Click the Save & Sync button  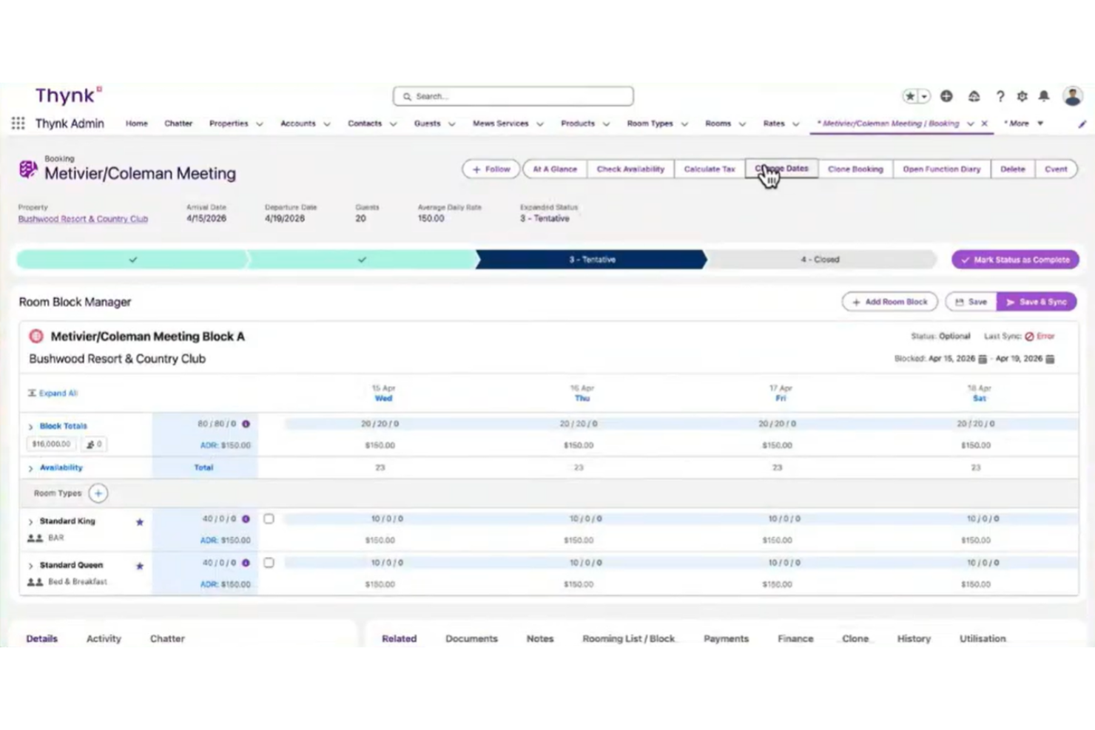pos(1036,302)
